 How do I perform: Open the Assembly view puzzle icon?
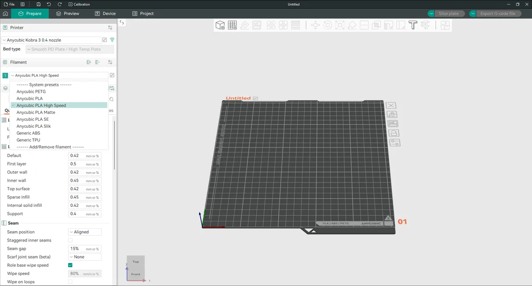(x=445, y=25)
